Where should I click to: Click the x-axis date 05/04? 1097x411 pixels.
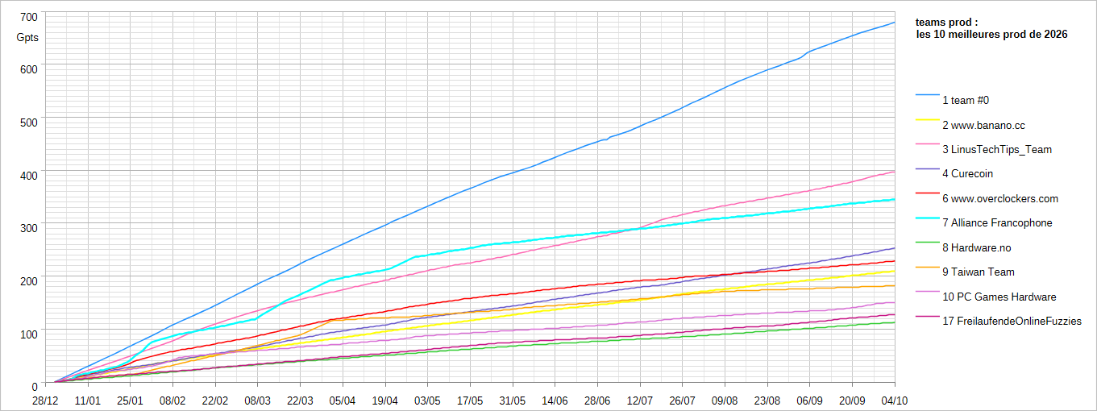click(x=343, y=400)
